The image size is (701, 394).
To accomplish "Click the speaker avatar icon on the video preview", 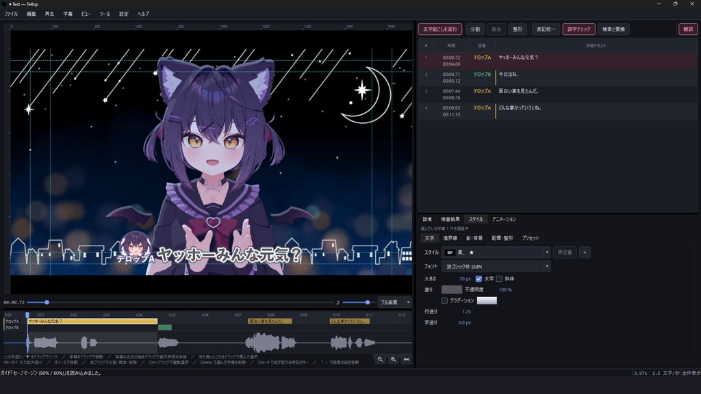I will tap(135, 247).
